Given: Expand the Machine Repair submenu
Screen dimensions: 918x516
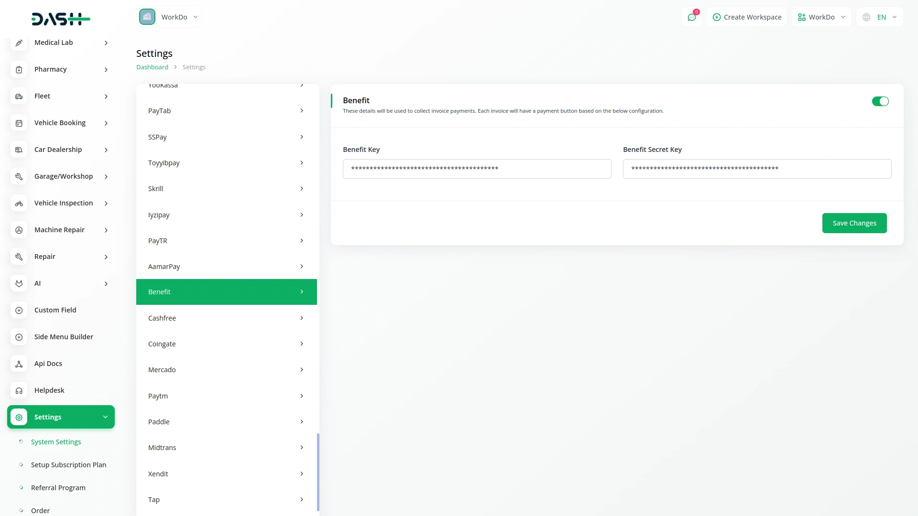Looking at the screenshot, I should (x=106, y=230).
